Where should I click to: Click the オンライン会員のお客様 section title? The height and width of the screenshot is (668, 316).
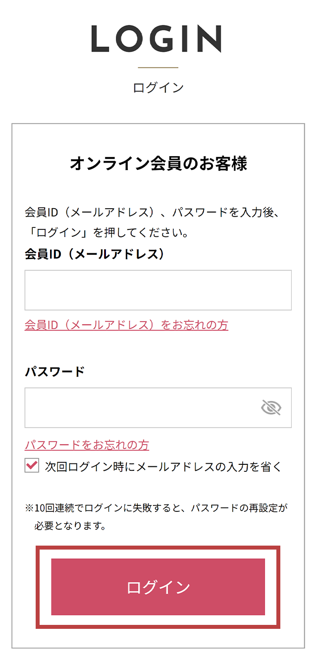coord(158,163)
